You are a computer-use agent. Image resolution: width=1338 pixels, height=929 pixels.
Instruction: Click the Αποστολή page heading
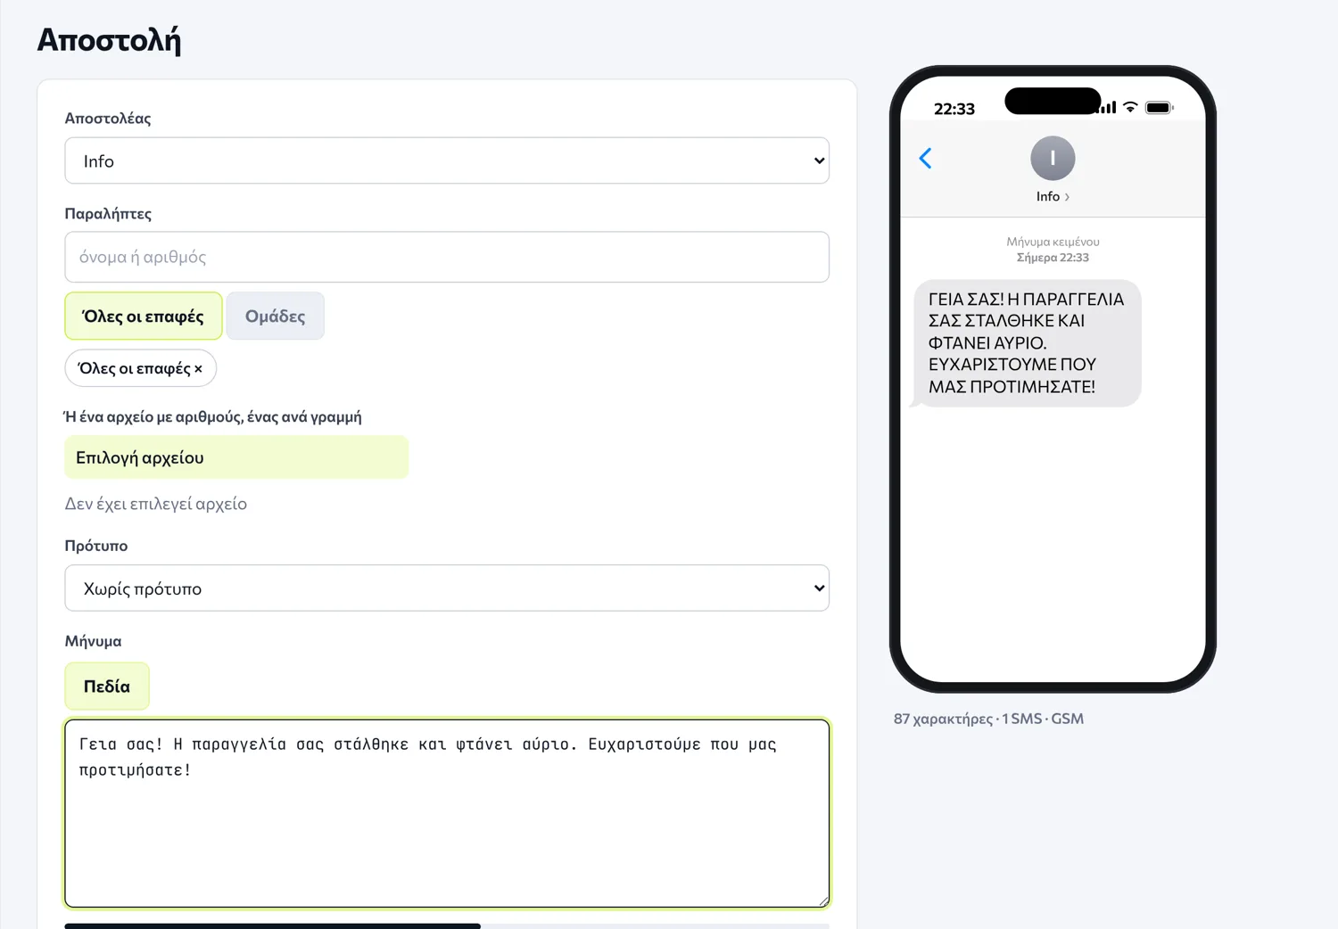pos(109,40)
